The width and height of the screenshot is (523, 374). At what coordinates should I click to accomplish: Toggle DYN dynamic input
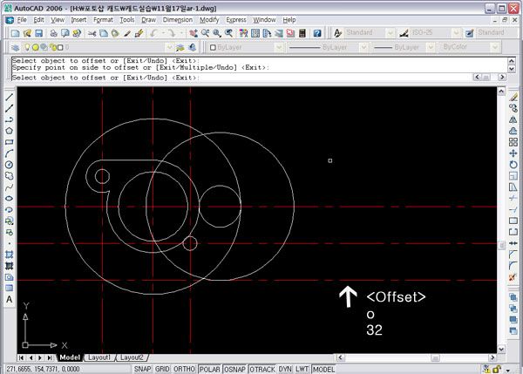coord(285,370)
